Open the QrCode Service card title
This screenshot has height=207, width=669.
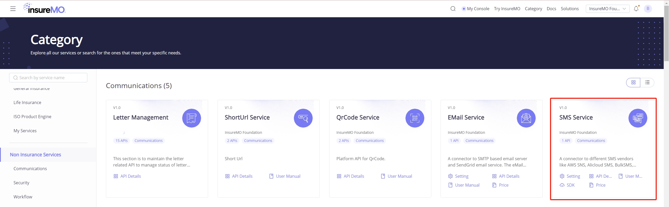point(358,118)
